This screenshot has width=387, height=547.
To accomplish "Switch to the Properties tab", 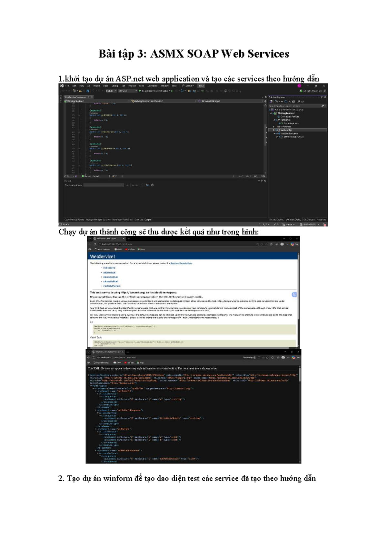I will pos(321,220).
